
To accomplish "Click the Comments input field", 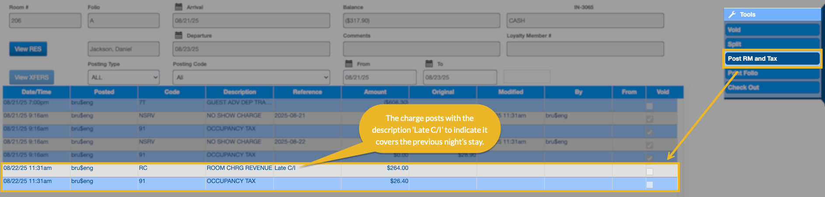I will click(421, 49).
